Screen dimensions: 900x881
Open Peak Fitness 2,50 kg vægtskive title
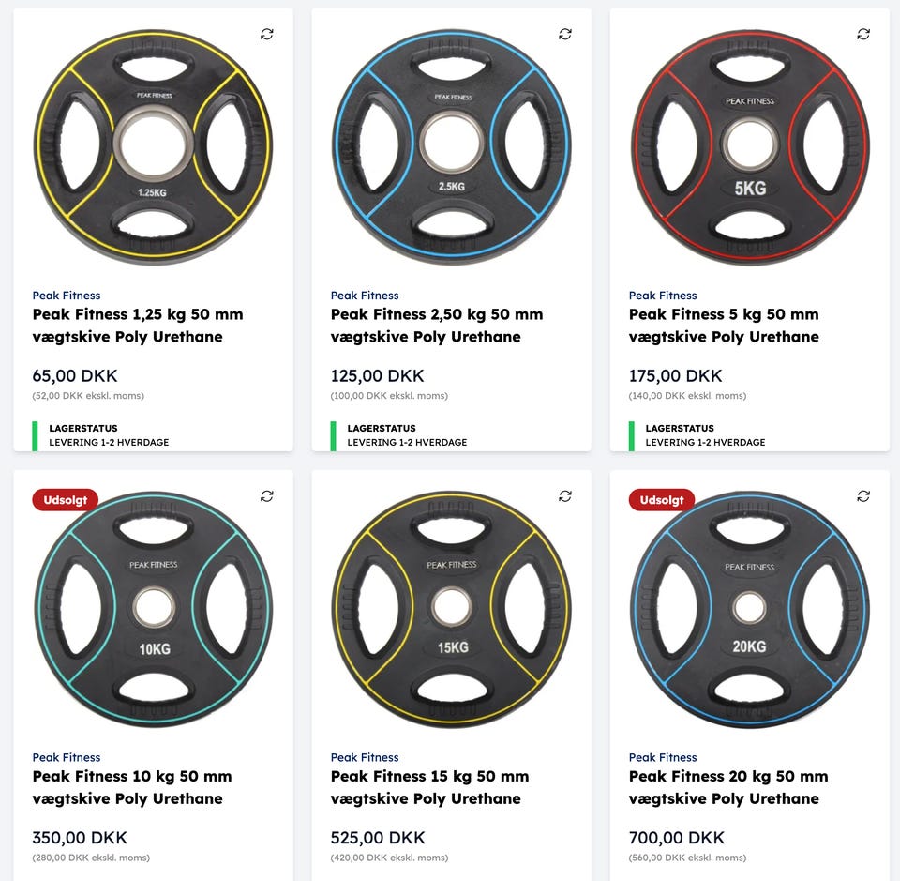pyautogui.click(x=436, y=326)
